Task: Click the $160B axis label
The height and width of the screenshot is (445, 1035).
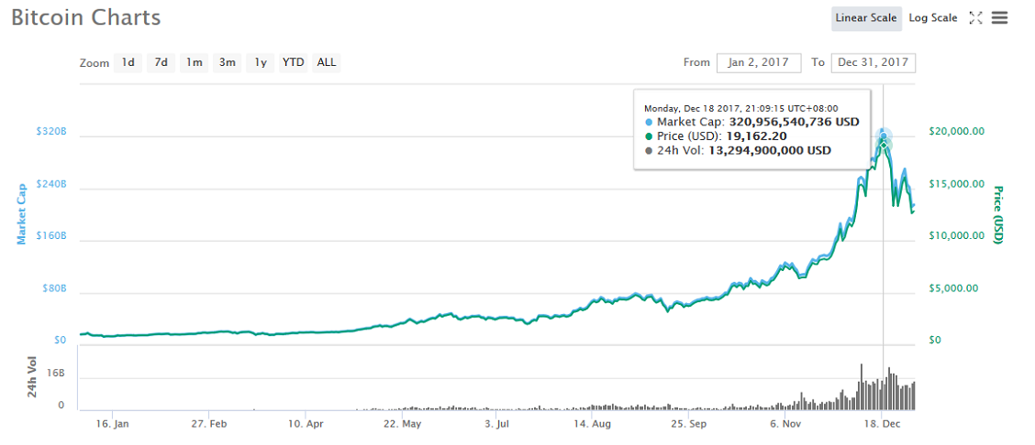Action: point(50,235)
